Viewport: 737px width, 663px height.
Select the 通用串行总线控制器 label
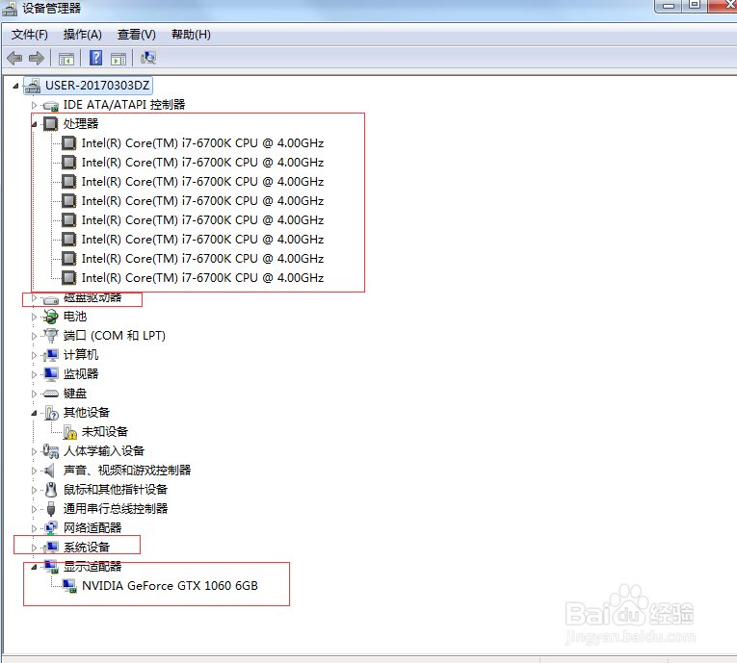(x=116, y=509)
